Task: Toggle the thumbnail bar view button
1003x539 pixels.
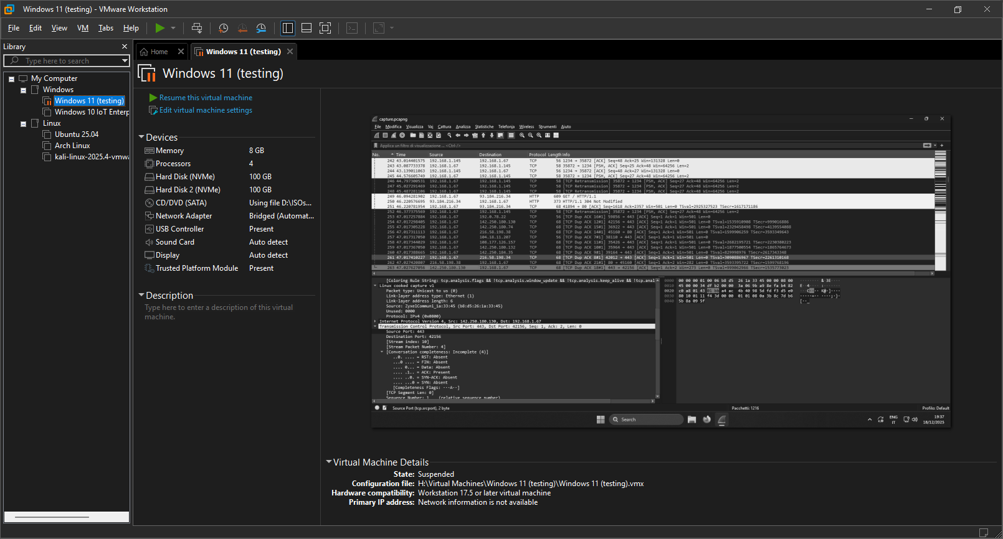Action: [x=307, y=28]
